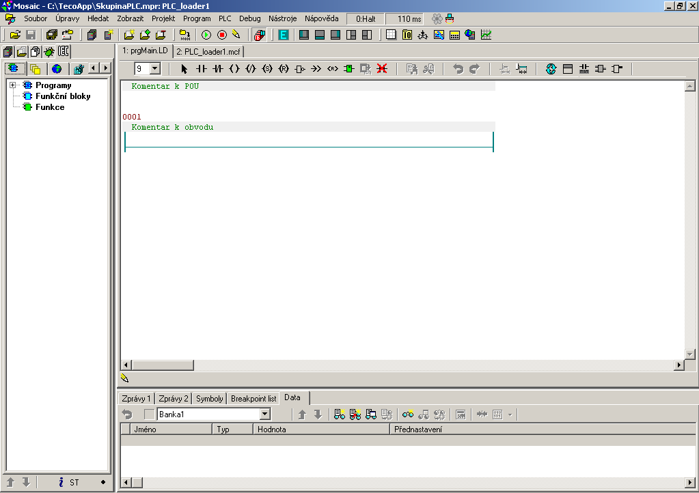
Task: Select Funkční bloky in the tree
Action: pos(63,96)
